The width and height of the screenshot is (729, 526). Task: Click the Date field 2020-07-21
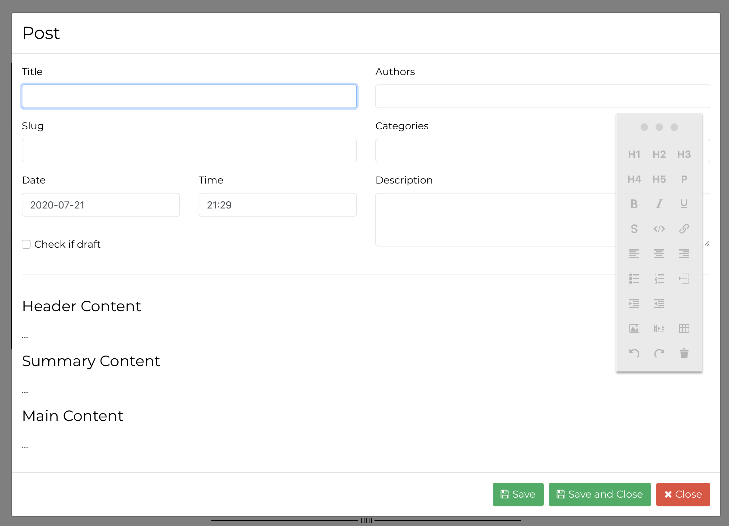coord(101,205)
